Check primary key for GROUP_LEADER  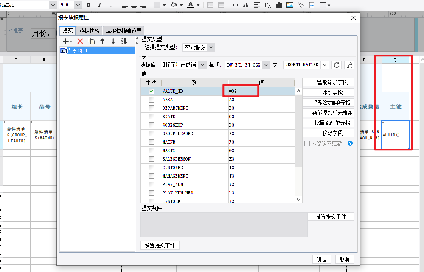(x=151, y=133)
